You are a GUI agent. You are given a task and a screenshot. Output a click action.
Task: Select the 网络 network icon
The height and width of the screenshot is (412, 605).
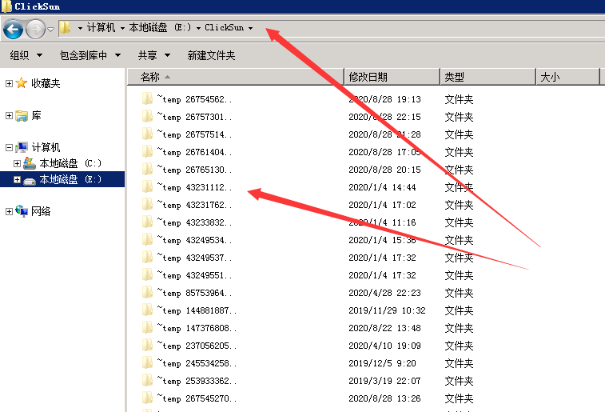tap(22, 211)
